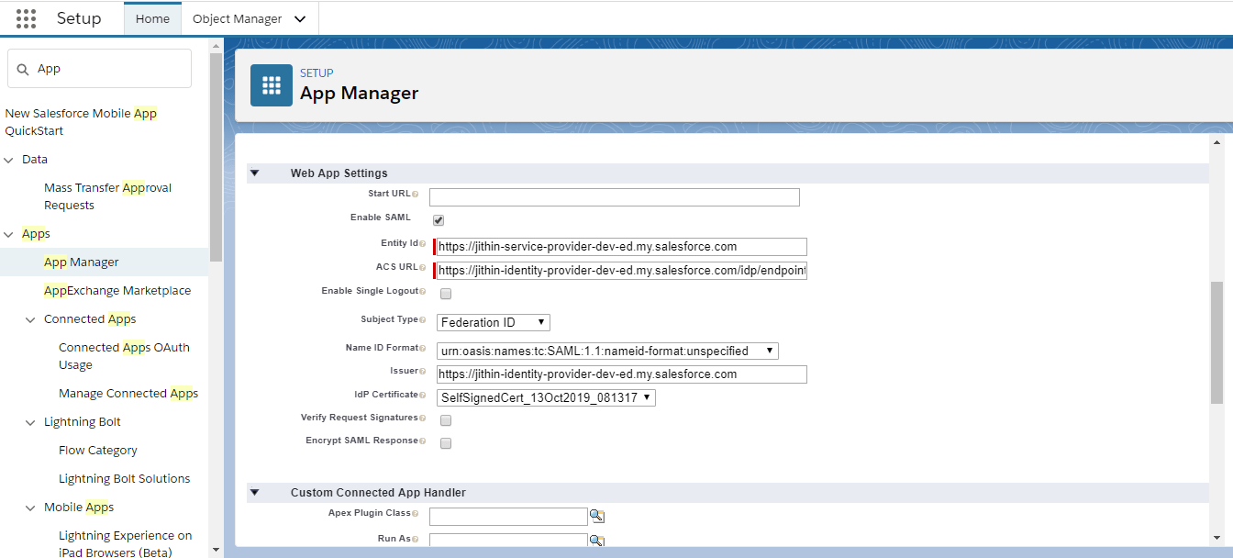Check Verify Request Signatures checkbox
1233x558 pixels.
446,420
